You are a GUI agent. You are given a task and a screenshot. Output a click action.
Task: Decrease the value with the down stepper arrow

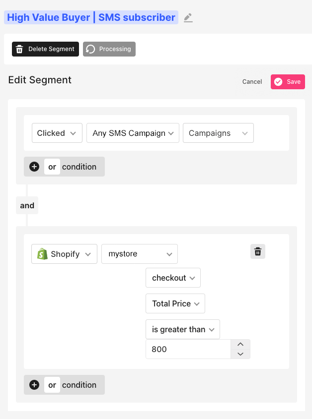(240, 354)
